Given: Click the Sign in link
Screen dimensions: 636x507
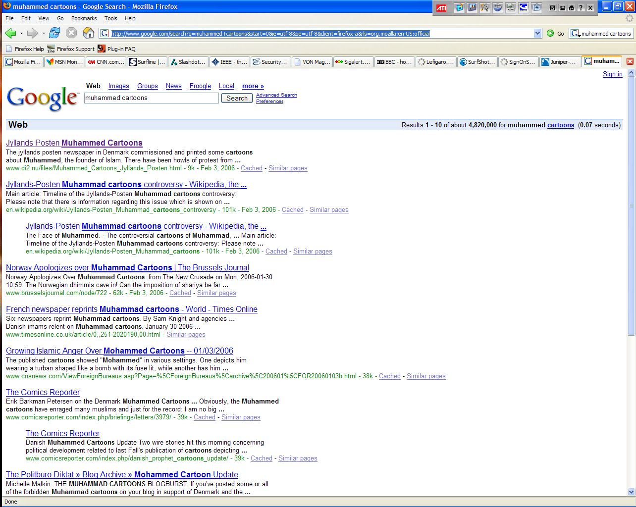Looking at the screenshot, I should 613,74.
